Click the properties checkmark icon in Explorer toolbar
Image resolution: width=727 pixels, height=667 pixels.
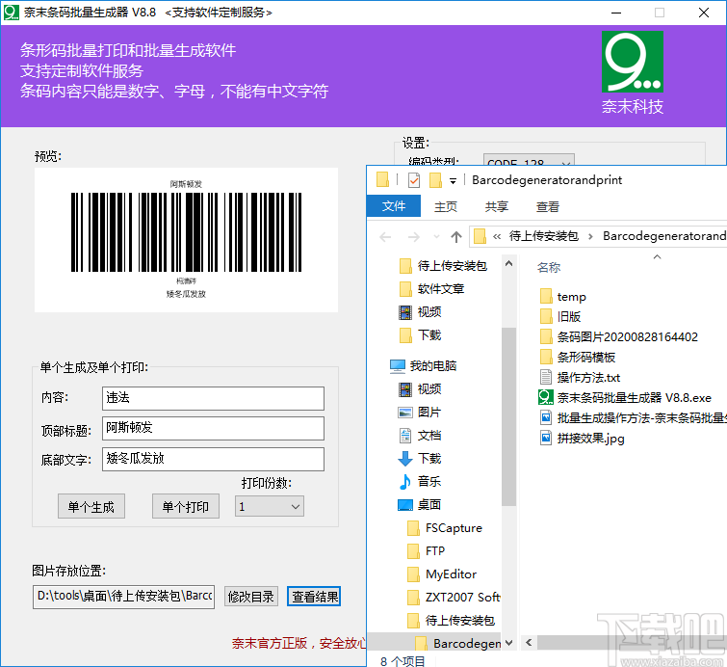pyautogui.click(x=414, y=180)
